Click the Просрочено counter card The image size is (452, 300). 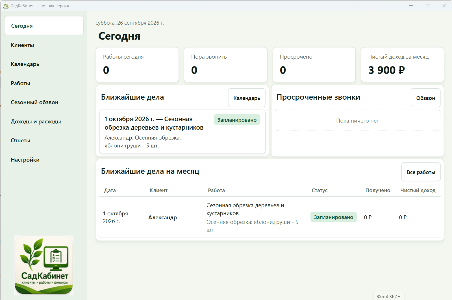pos(314,65)
